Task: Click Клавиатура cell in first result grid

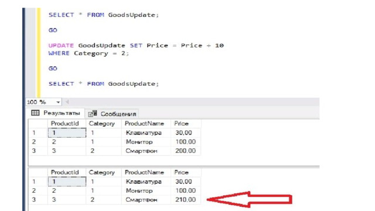Action: 146,133
